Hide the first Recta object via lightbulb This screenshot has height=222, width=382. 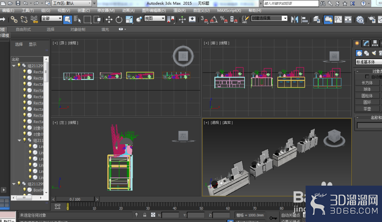pos(24,72)
